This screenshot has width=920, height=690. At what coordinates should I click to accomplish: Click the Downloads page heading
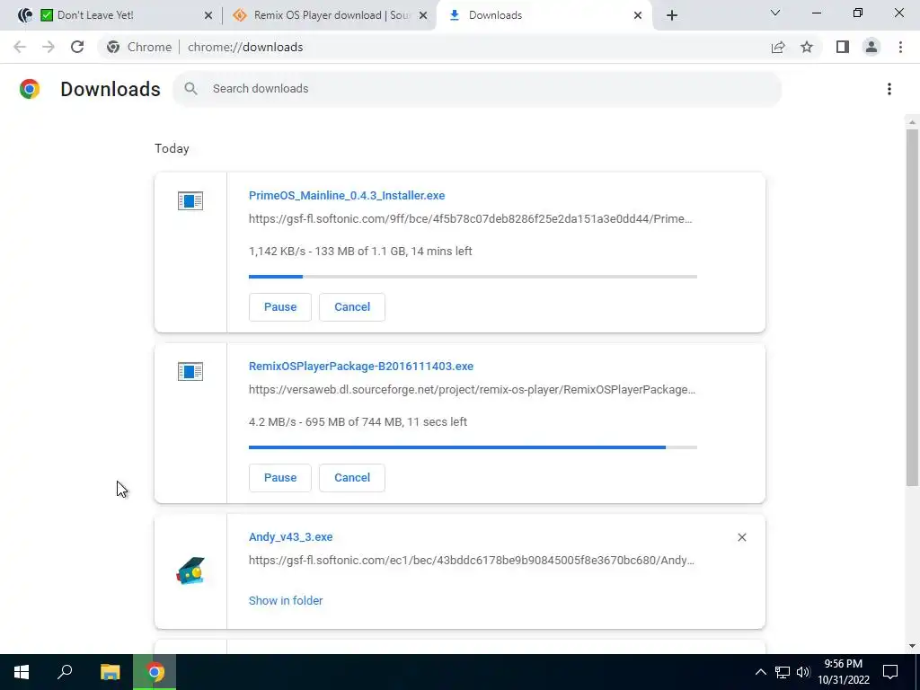(111, 89)
